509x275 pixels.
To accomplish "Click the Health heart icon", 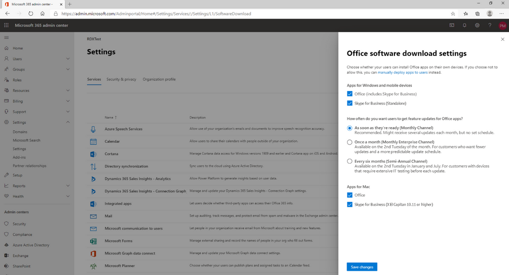I will tap(7, 196).
